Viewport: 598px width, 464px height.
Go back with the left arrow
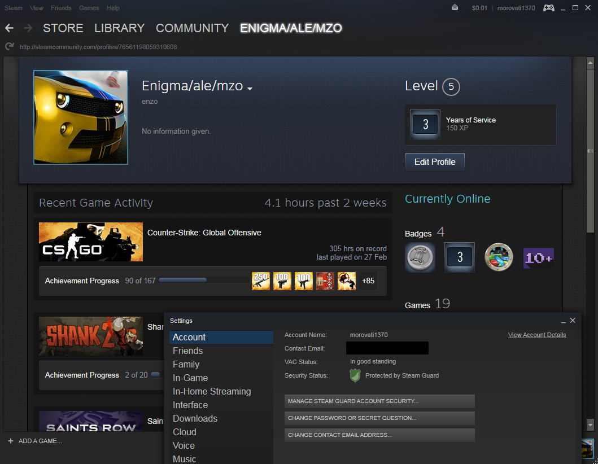pos(9,28)
